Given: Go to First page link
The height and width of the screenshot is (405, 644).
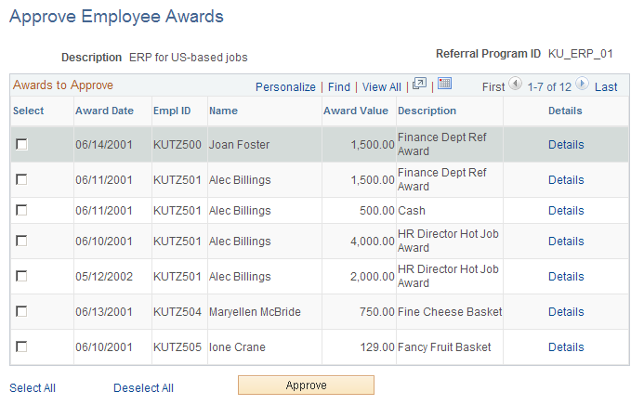Looking at the screenshot, I should click(x=493, y=87).
